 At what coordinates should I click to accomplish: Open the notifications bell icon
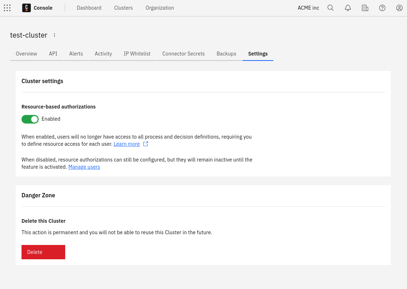[x=348, y=8]
